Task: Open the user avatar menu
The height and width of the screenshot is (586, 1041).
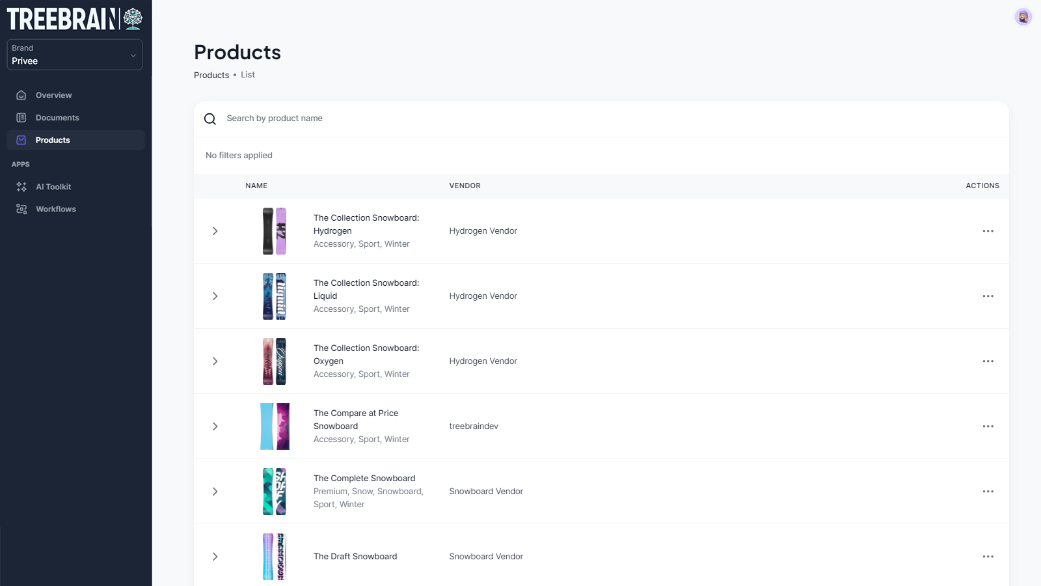Action: 1023,17
